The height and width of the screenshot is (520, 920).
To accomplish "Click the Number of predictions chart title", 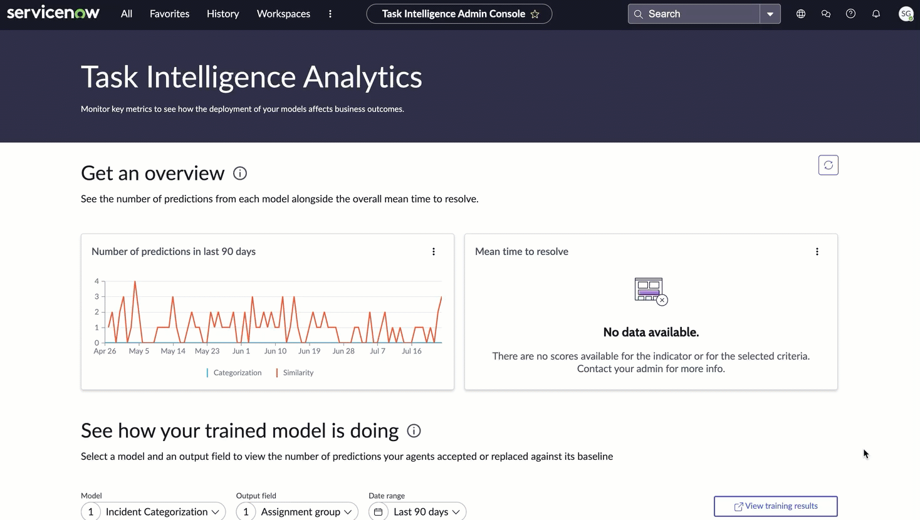I will (x=174, y=252).
